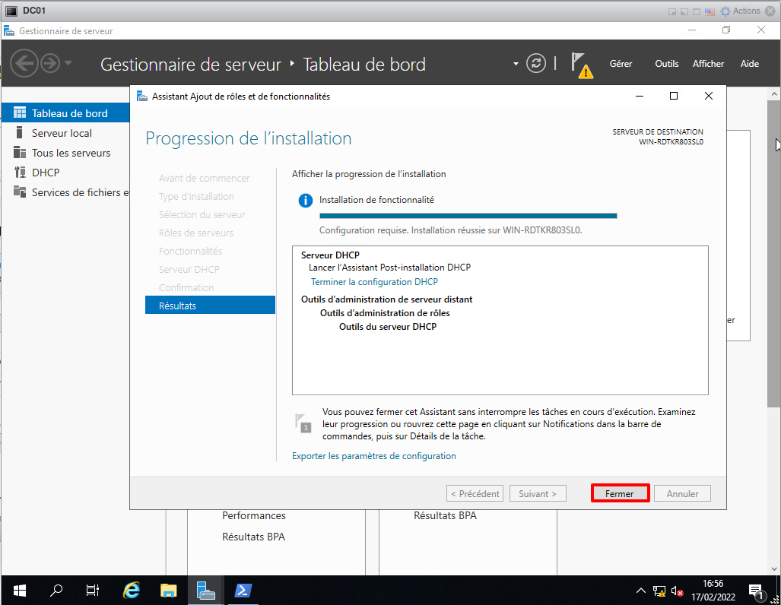Expand dropdown arrow left of refresh icon
The height and width of the screenshot is (605, 781).
click(516, 64)
